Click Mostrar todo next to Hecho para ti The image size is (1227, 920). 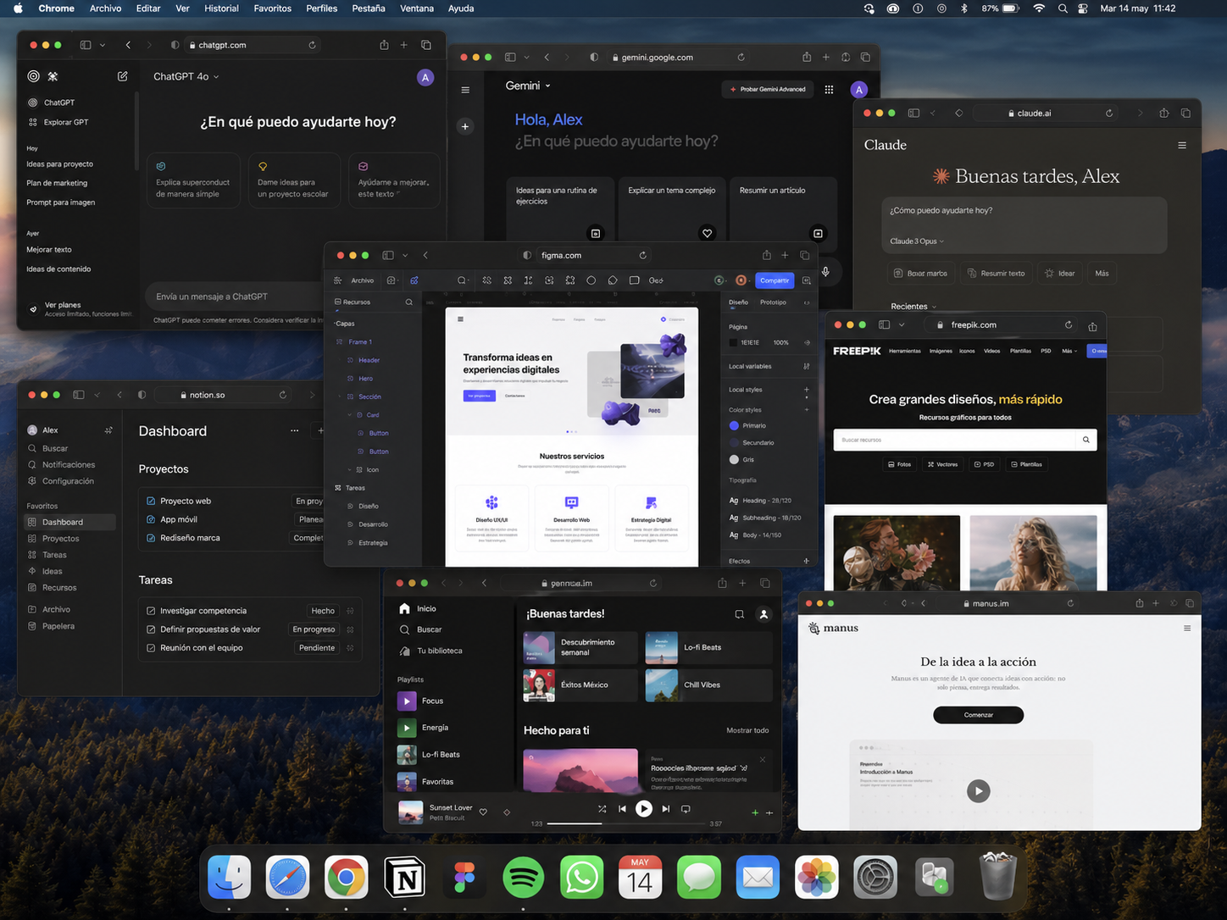pyautogui.click(x=747, y=730)
